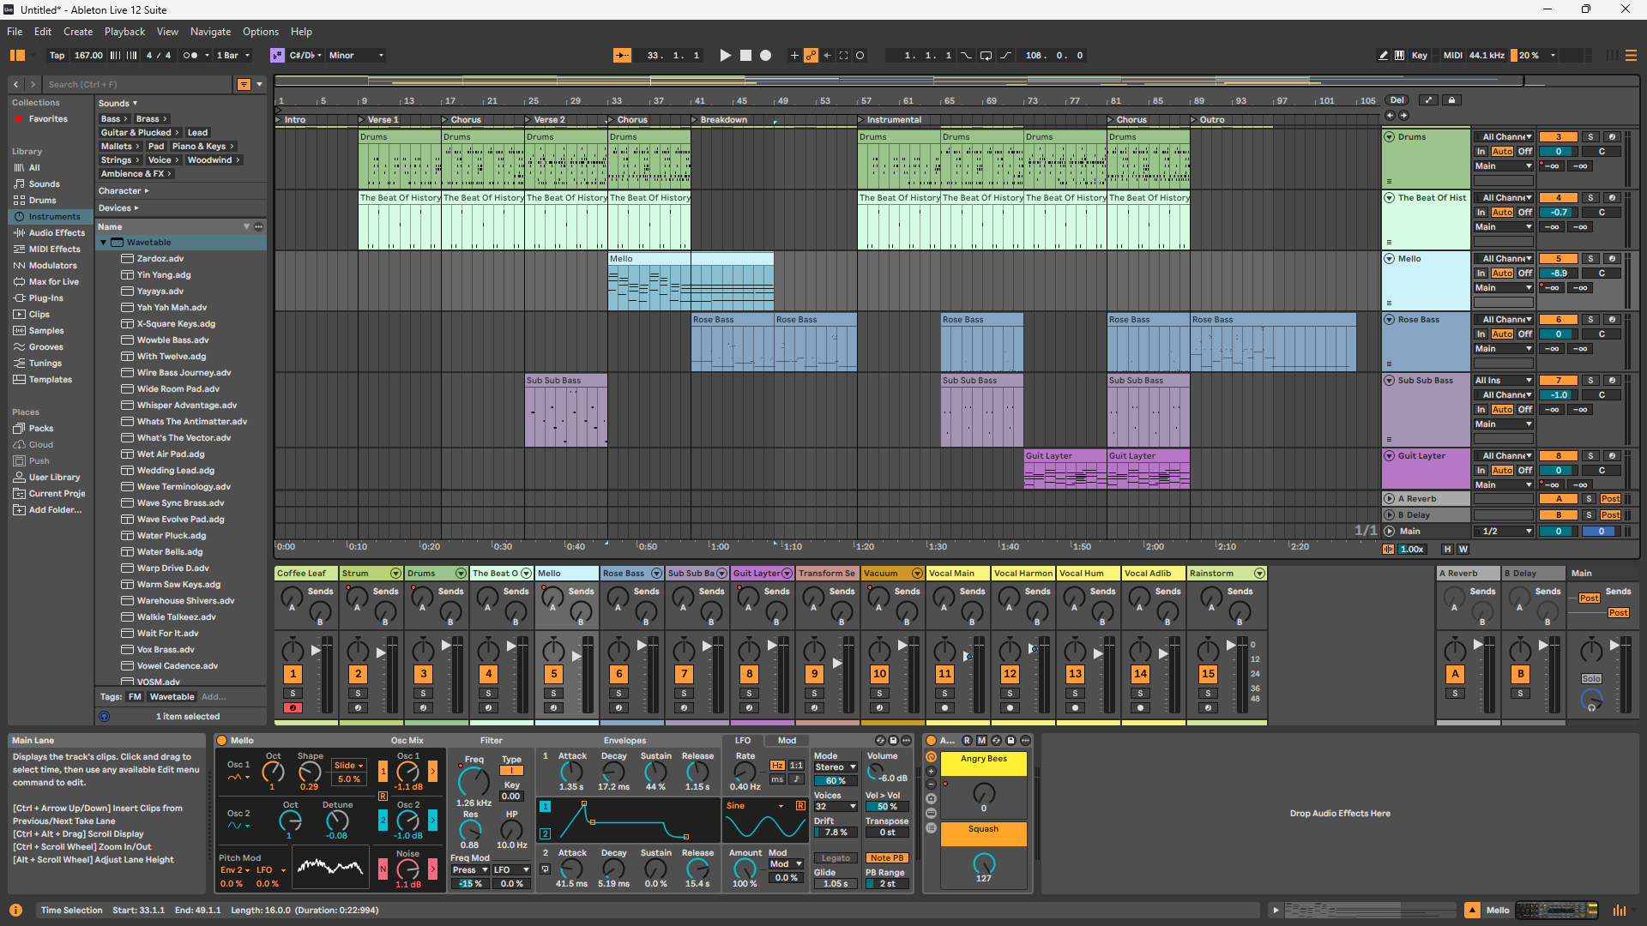Open the Playback menu
This screenshot has width=1647, height=926.
[x=124, y=32]
